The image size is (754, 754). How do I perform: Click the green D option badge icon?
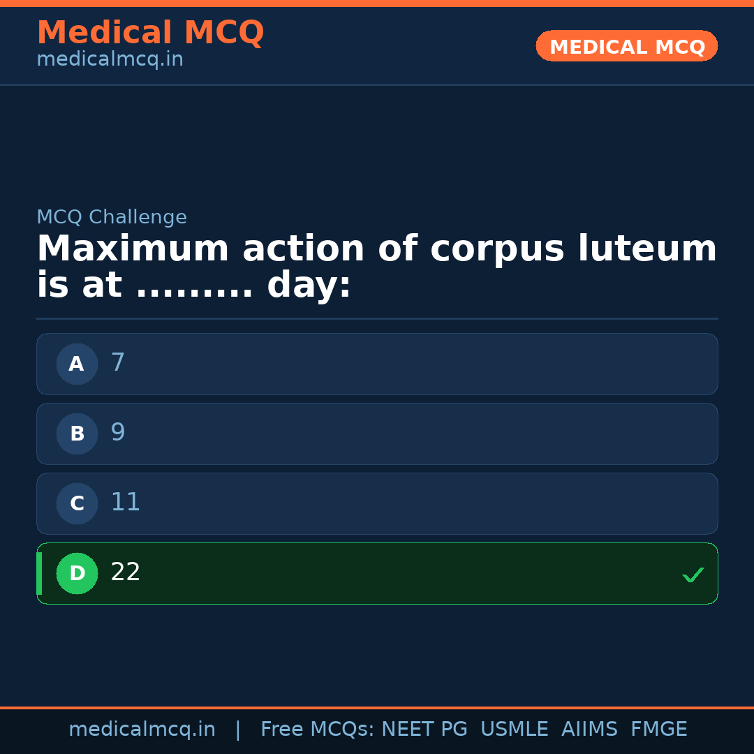coord(77,573)
